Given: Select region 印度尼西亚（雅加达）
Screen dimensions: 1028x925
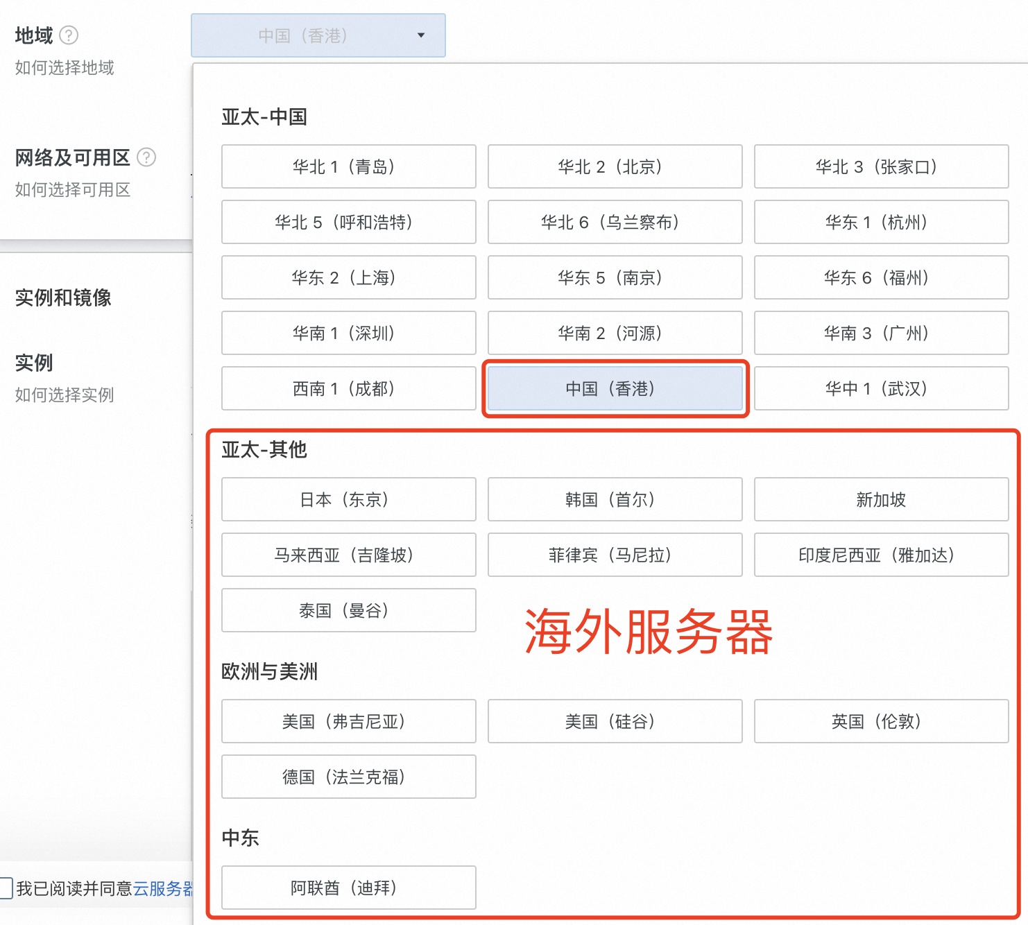Looking at the screenshot, I should [882, 555].
